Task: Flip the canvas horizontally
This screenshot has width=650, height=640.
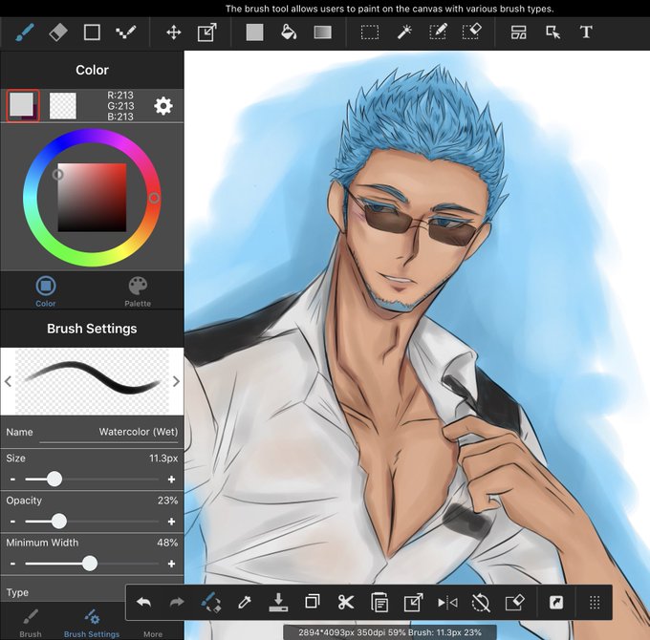Action: click(x=447, y=603)
